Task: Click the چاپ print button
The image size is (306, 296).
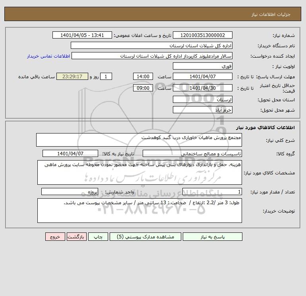Action: pos(98,236)
